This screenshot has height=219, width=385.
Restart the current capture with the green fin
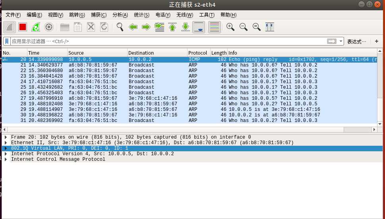click(x=36, y=27)
